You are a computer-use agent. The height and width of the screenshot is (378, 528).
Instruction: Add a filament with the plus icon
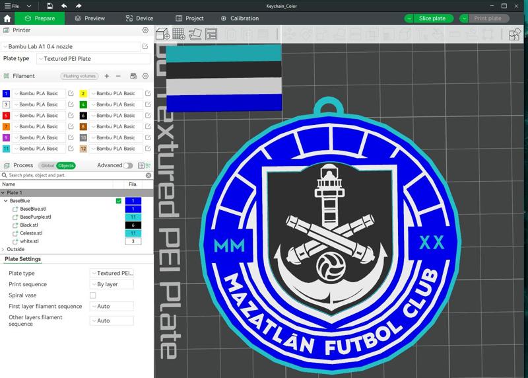(x=107, y=76)
